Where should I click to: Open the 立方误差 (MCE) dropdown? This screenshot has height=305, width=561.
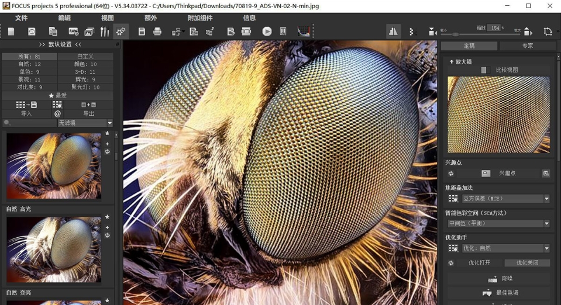[x=506, y=199]
